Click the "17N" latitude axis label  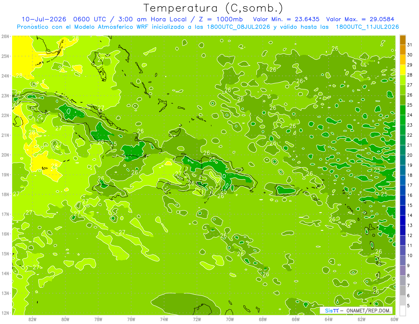click(x=5, y=214)
